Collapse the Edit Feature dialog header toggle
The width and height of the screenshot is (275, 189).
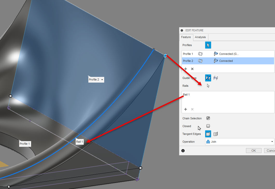coord(182,30)
